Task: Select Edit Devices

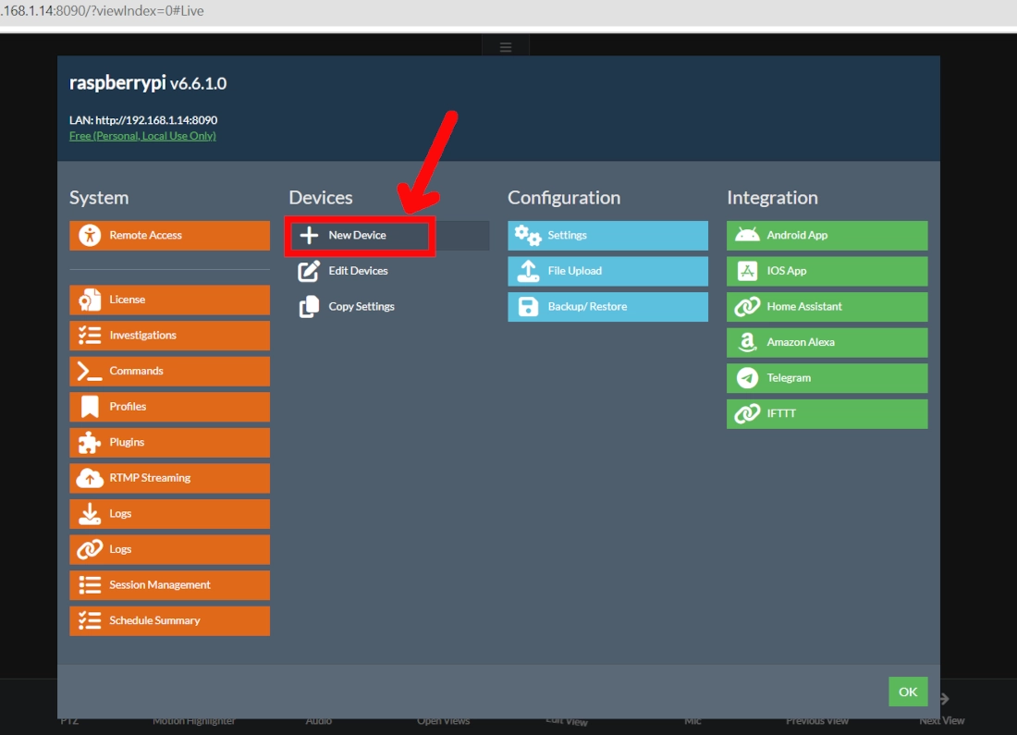Action: [x=388, y=271]
